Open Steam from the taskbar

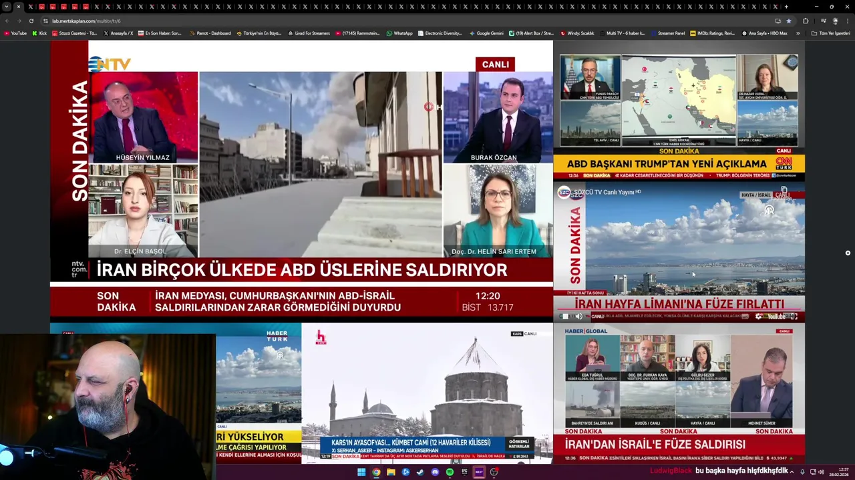click(x=420, y=472)
